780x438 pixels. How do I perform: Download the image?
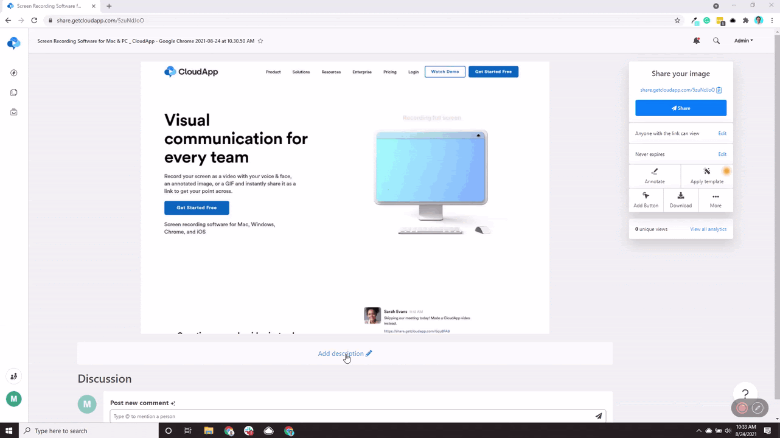(x=681, y=200)
